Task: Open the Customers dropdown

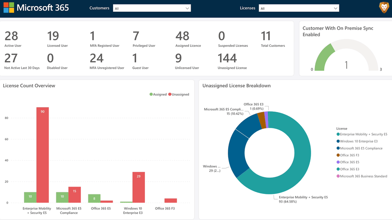Action: [x=152, y=8]
